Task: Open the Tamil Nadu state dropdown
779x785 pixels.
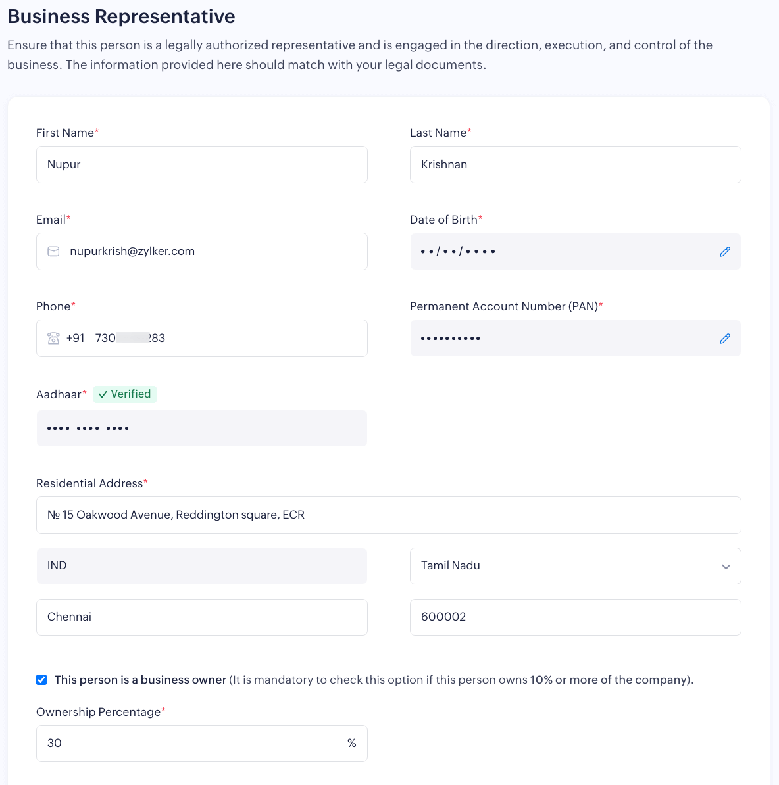Action: tap(566, 566)
